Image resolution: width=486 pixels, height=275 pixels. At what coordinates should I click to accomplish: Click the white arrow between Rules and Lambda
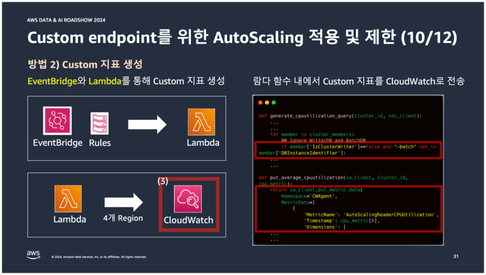pos(147,125)
